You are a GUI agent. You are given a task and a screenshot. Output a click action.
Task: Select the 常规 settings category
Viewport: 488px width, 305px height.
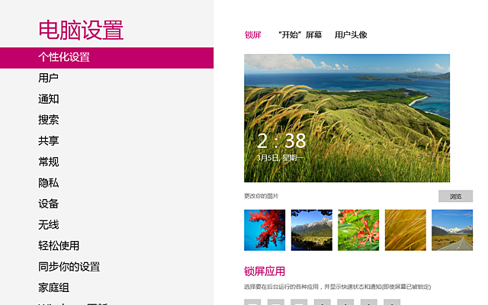(48, 162)
